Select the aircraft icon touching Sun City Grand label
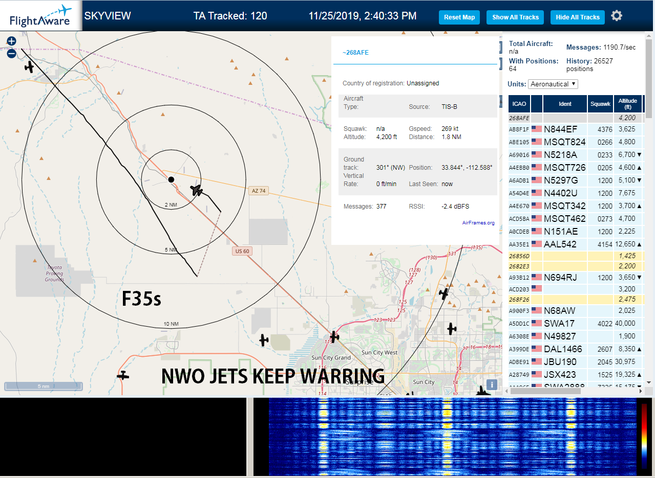This screenshot has height=478, width=655. tap(334, 336)
